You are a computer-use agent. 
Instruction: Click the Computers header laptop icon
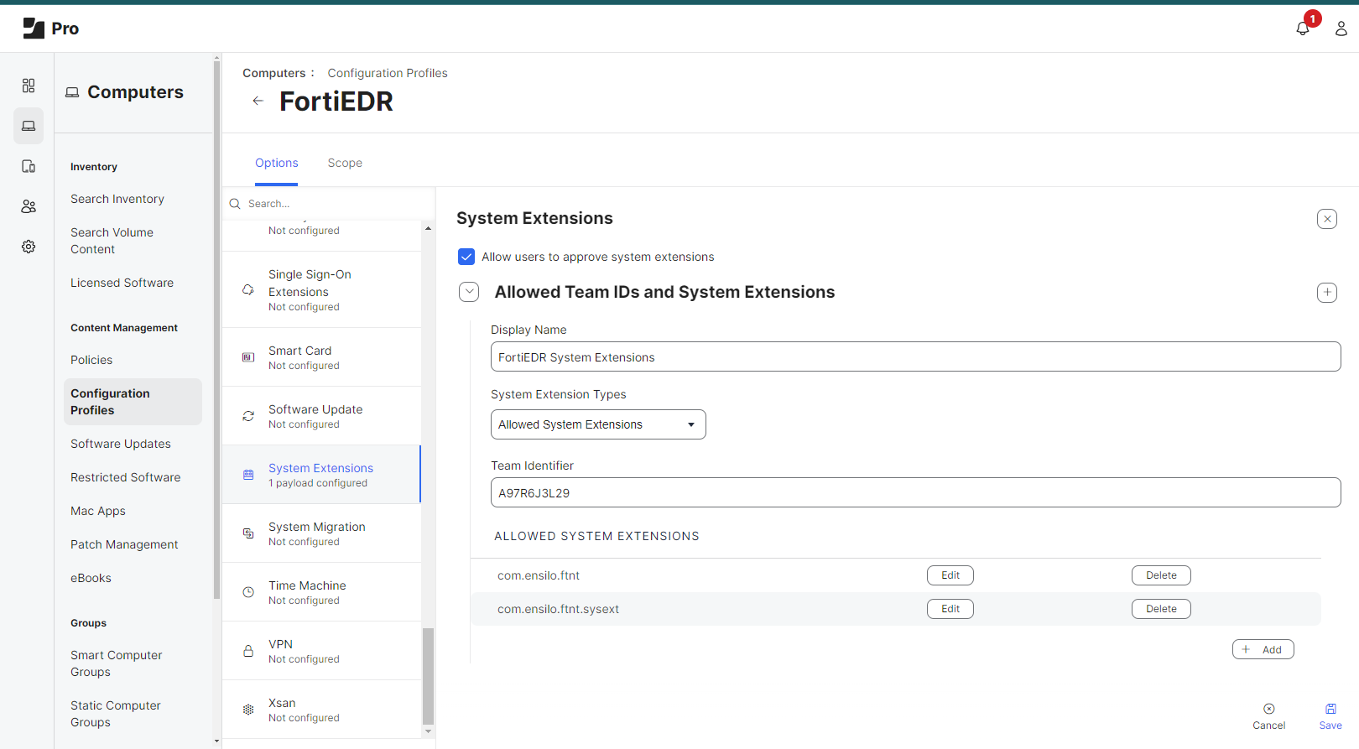pos(73,92)
